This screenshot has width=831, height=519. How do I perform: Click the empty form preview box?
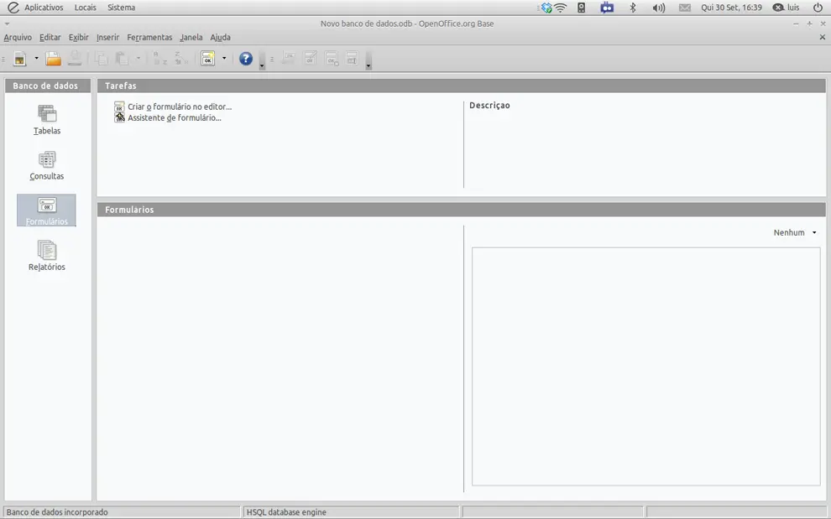pos(646,366)
